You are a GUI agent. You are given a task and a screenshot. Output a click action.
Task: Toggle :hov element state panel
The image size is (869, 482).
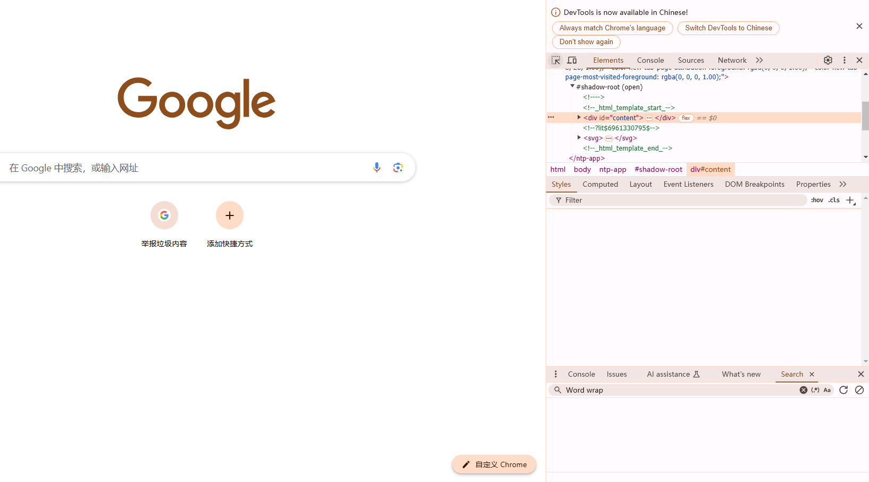click(x=817, y=200)
